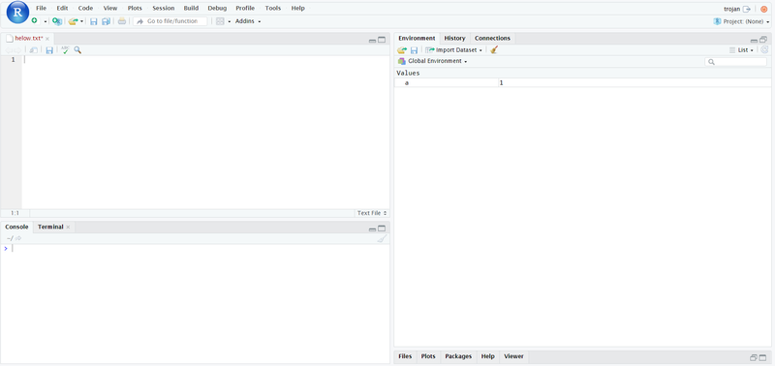
Task: Click the sign out icon next to trojan
Action: tap(747, 9)
